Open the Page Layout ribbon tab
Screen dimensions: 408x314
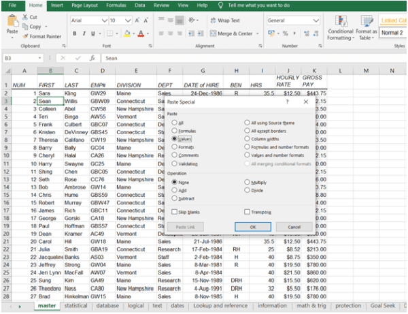(85, 5)
